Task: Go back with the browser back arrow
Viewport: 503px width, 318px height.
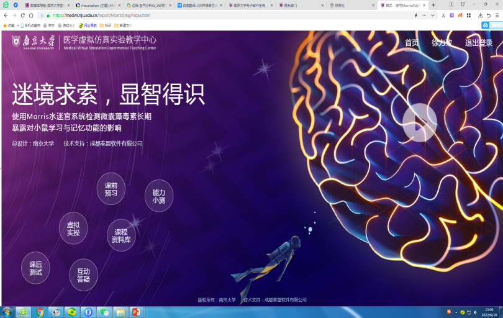Action: [x=6, y=15]
